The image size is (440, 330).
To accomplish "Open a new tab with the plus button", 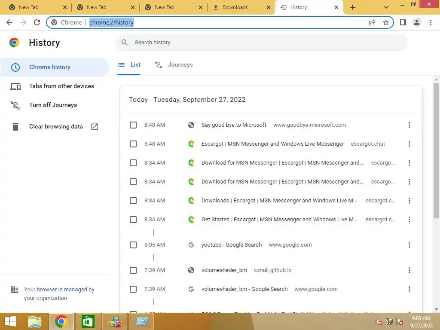I will tap(353, 7).
